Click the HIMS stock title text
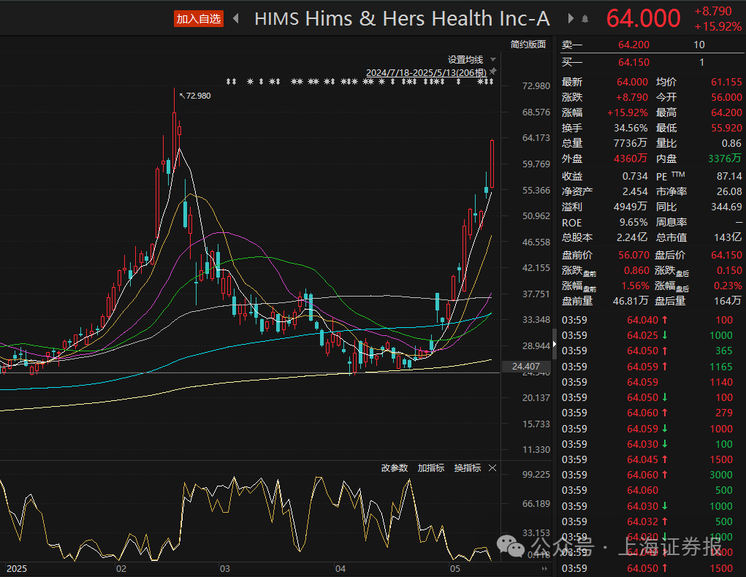The width and height of the screenshot is (746, 577). coord(402,19)
